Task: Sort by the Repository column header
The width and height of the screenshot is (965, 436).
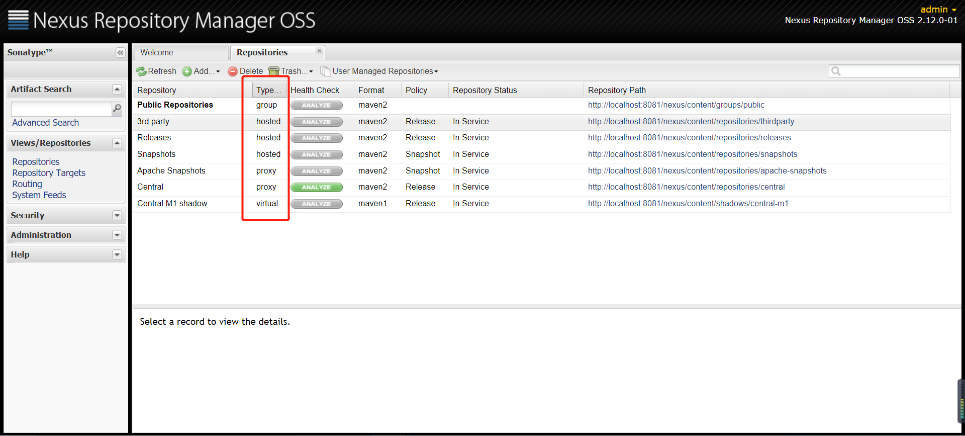Action: click(192, 90)
